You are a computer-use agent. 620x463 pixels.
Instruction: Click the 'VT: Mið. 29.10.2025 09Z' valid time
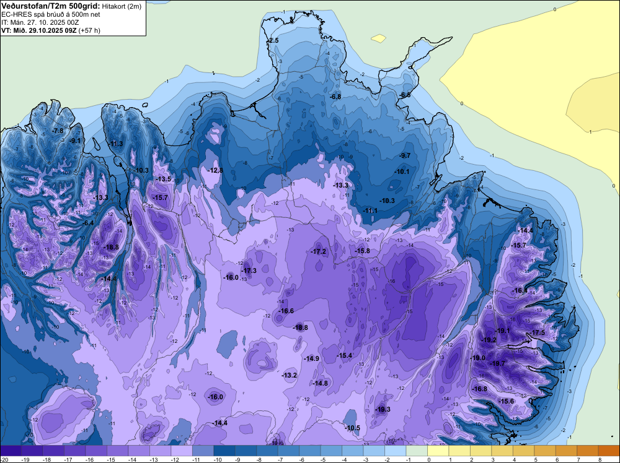coord(38,30)
